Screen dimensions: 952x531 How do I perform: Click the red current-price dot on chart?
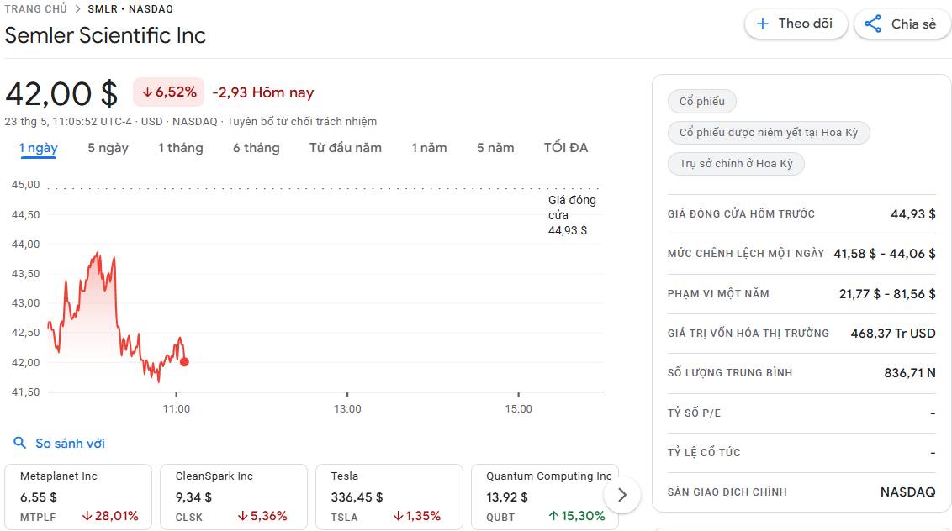(x=184, y=361)
